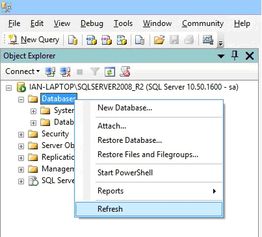Open the Object Explorer window position dropdown
The image size is (262, 237).
(x=221, y=56)
